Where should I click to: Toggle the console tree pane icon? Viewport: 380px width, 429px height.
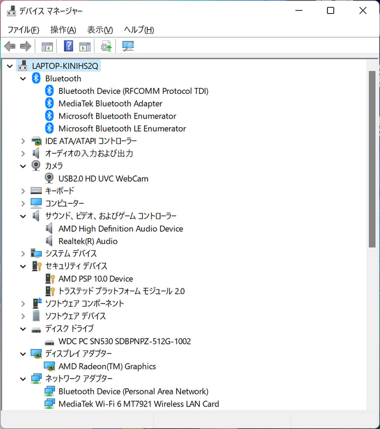point(47,47)
